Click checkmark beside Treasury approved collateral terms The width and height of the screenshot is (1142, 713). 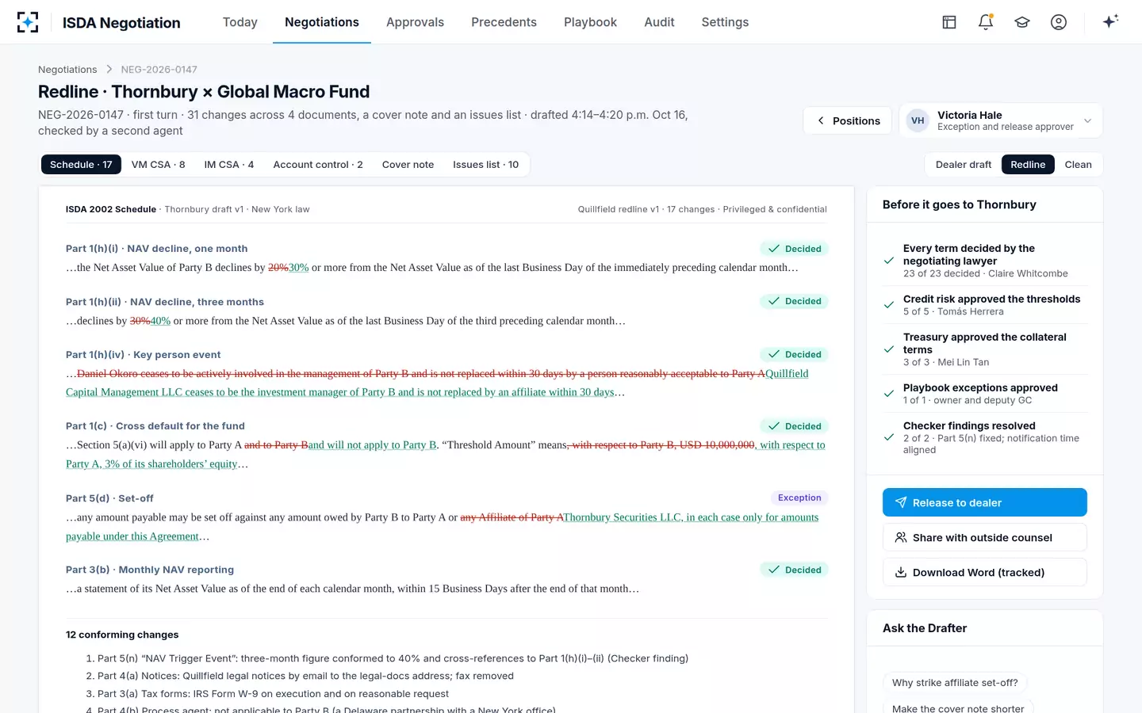[889, 349]
